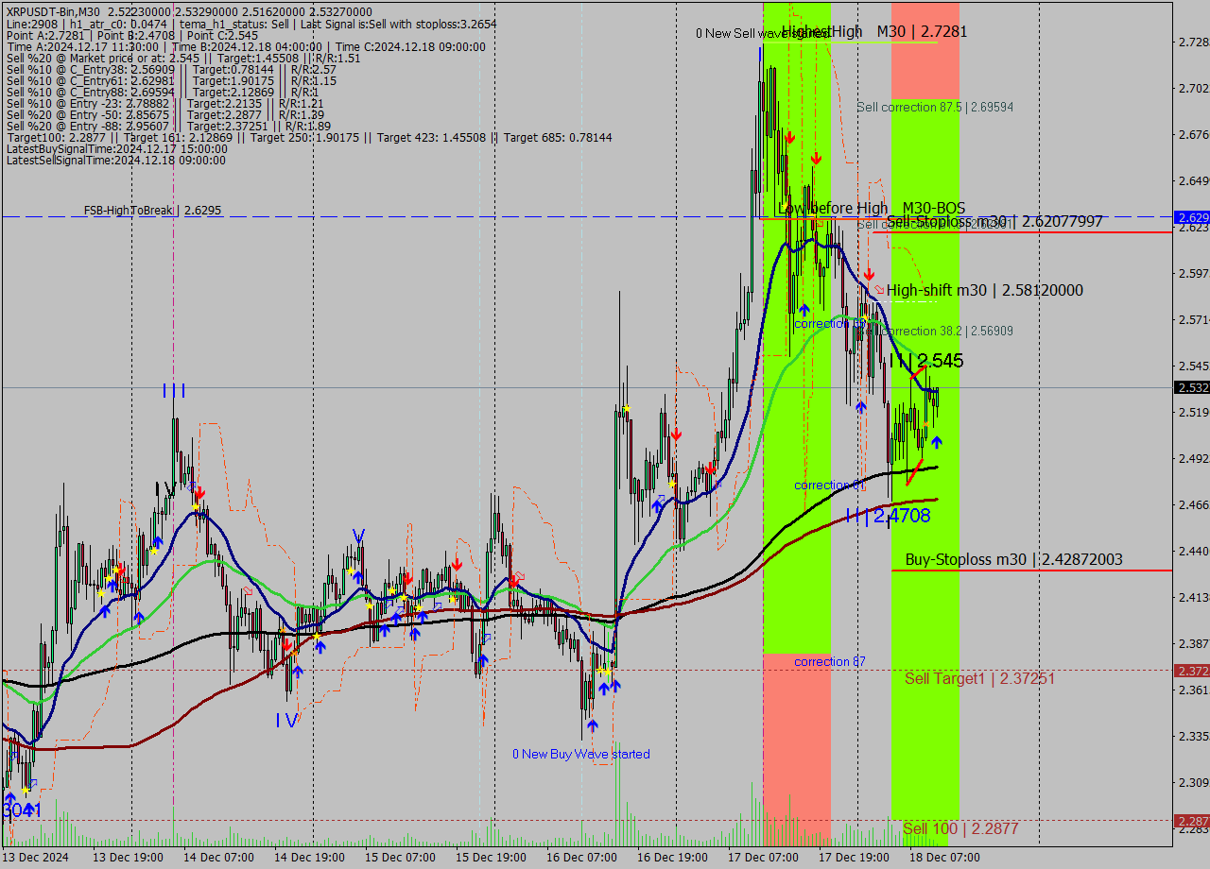The height and width of the screenshot is (869, 1210).
Task: Click the 'LatestSellSignalTime:2024.12.18 09:00:00' text
Action: click(x=116, y=160)
